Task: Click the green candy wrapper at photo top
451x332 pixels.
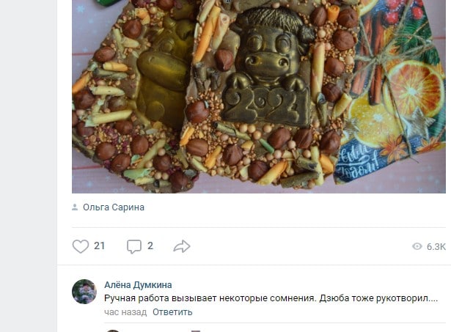Action: point(108,2)
